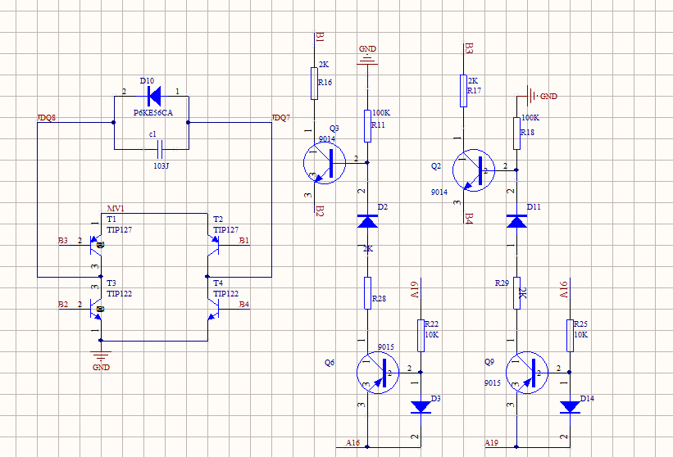Viewport: 673px width, 457px height.
Task: Select the D2 diode symbol
Action: (x=367, y=221)
